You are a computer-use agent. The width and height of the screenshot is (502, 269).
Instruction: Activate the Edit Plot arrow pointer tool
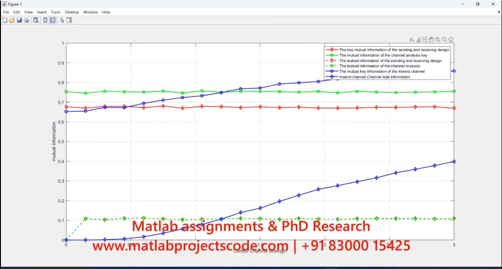tap(62, 20)
